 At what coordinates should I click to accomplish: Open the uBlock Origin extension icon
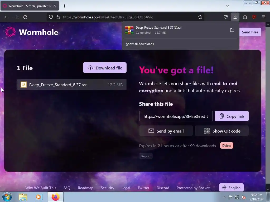(x=254, y=17)
